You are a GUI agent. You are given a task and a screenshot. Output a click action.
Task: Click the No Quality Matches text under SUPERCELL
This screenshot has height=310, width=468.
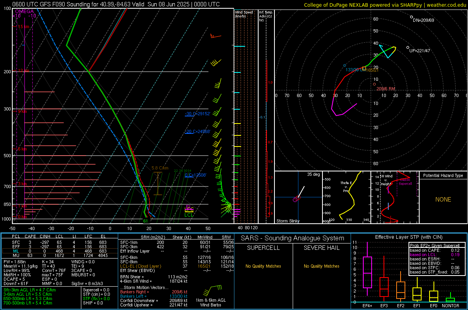(x=263, y=266)
